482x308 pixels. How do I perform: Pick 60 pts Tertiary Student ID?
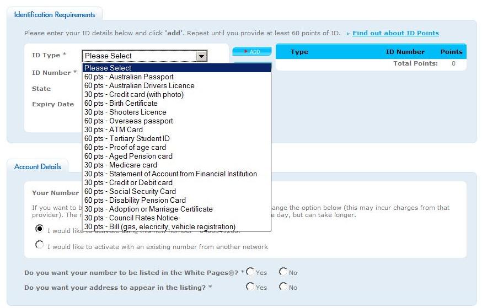coord(127,139)
